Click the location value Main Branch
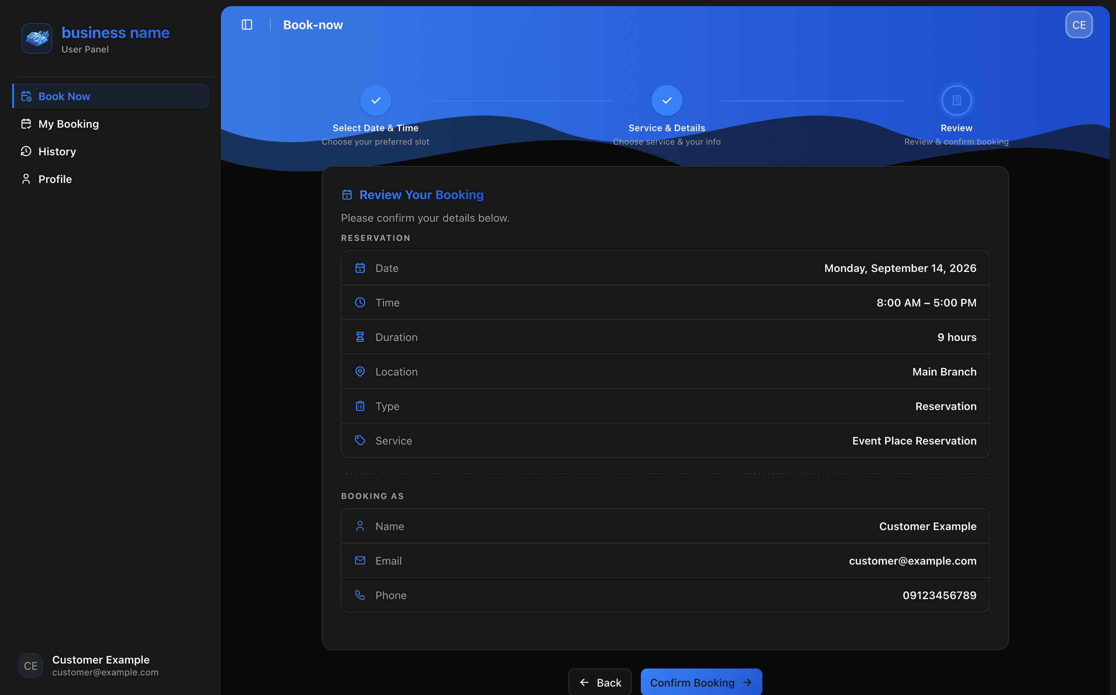The height and width of the screenshot is (695, 1116). [944, 371]
